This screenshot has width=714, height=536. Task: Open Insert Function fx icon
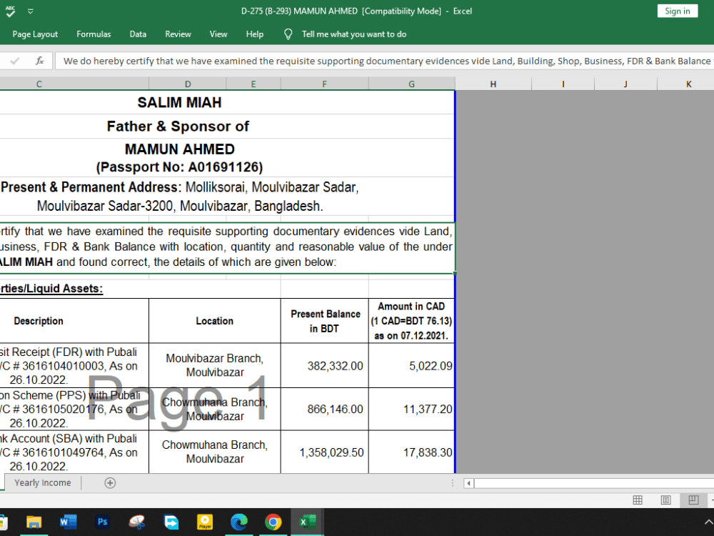[x=39, y=61]
